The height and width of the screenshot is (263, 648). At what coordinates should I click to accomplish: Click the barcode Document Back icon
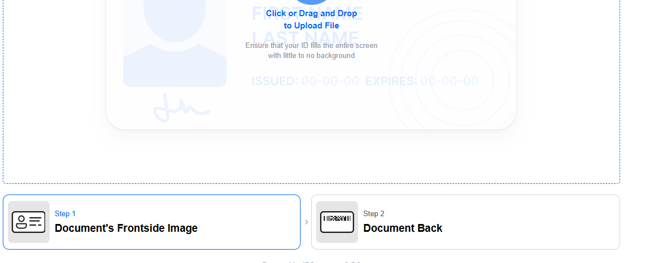click(337, 222)
